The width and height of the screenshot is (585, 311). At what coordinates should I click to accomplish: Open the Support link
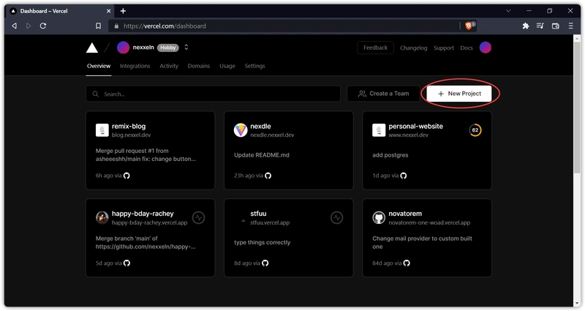click(444, 48)
